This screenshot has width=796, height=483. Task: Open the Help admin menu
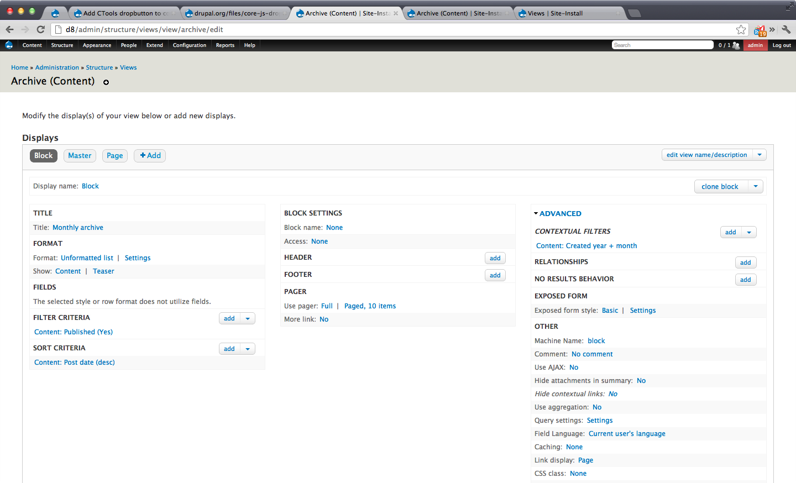pyautogui.click(x=250, y=45)
